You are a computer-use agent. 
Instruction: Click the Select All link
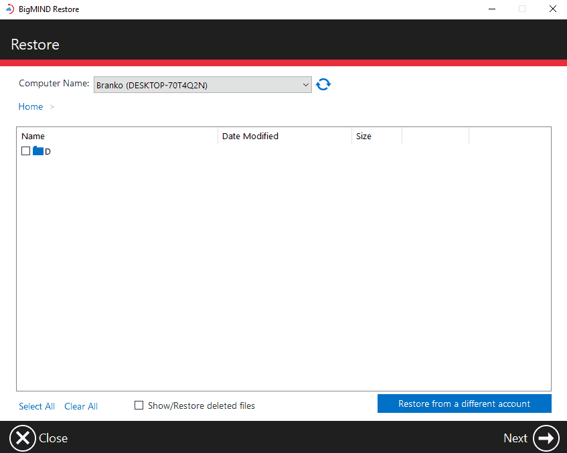coord(37,406)
